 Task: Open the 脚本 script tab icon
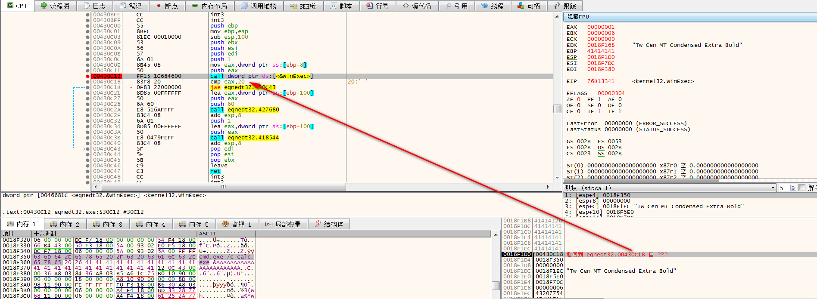tap(334, 6)
